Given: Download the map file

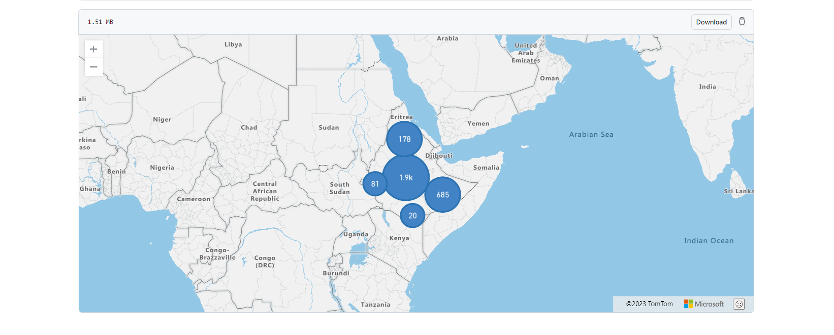Looking at the screenshot, I should pyautogui.click(x=711, y=22).
